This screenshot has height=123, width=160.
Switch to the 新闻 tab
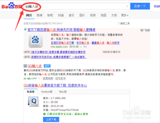(40, 15)
